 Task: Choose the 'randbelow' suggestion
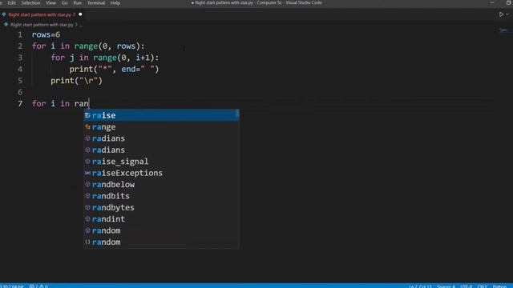tap(161, 185)
